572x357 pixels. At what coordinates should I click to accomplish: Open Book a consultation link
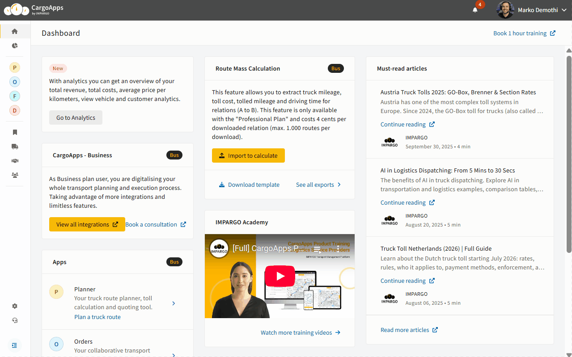pyautogui.click(x=156, y=224)
